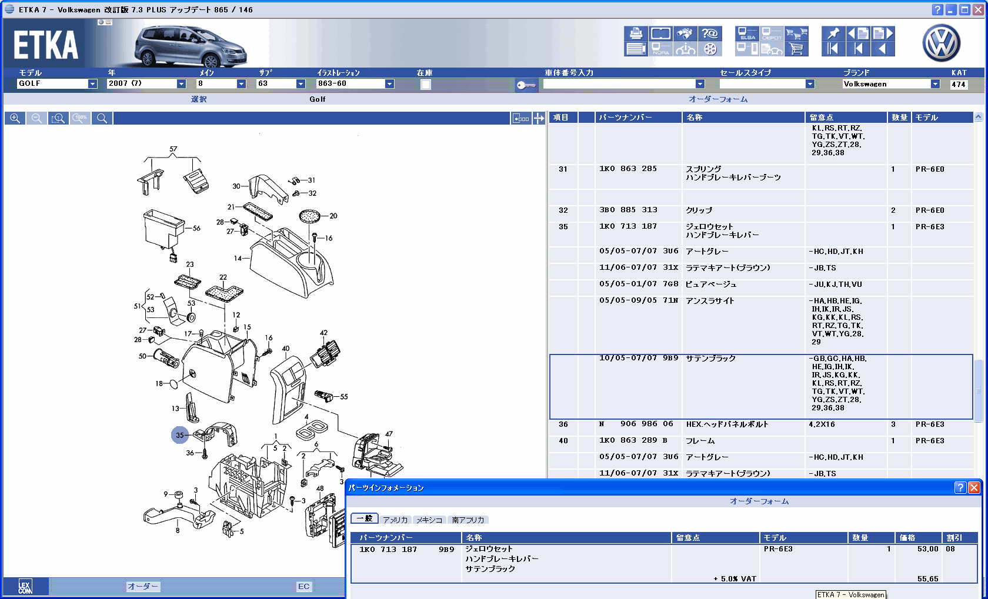Switch to the 一般 tab

(x=365, y=518)
